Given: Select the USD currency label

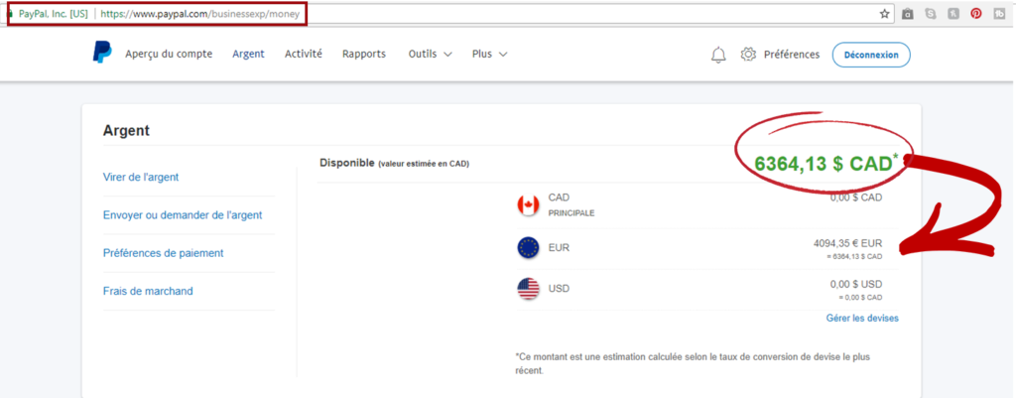Looking at the screenshot, I should click(x=559, y=289).
